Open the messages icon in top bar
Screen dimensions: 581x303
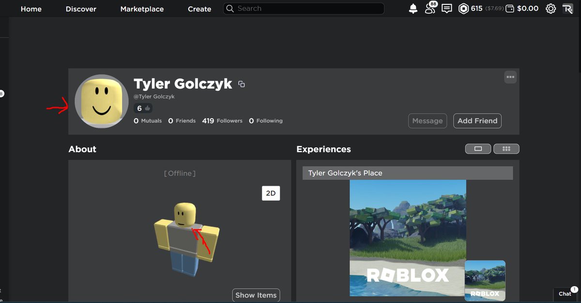point(447,9)
